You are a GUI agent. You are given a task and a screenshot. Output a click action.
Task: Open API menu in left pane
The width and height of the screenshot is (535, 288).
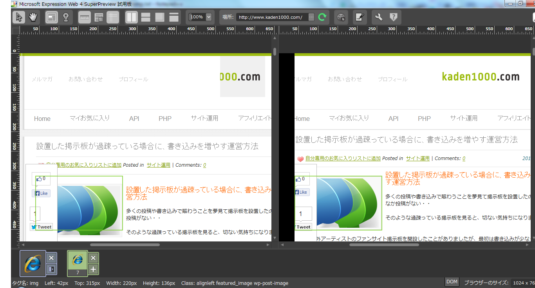pos(134,119)
